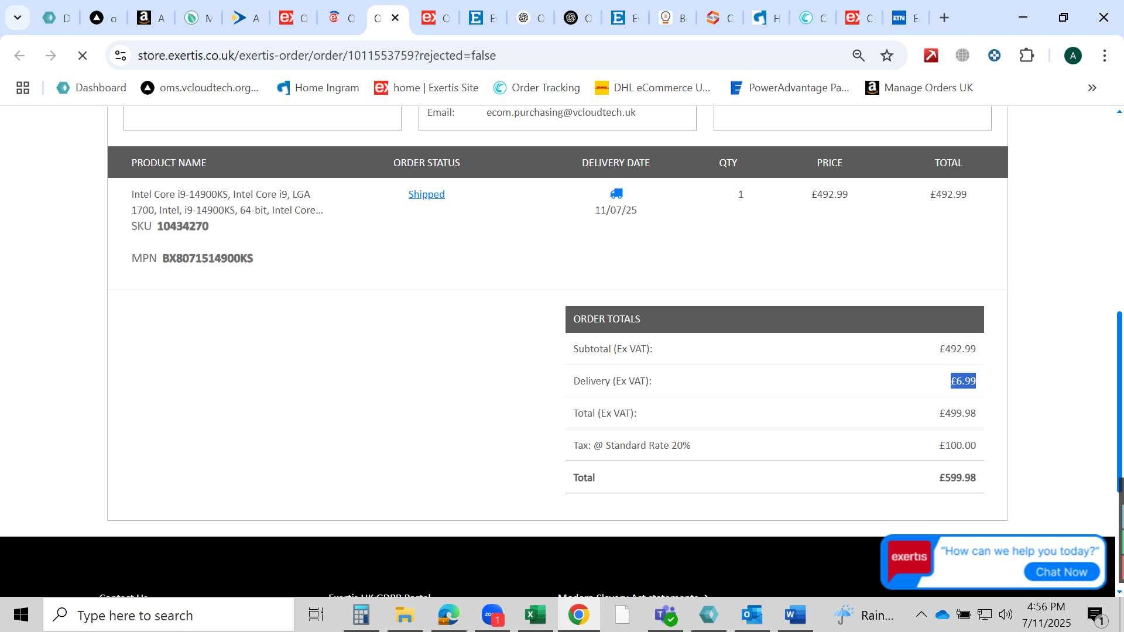Close the current active tab

click(395, 18)
